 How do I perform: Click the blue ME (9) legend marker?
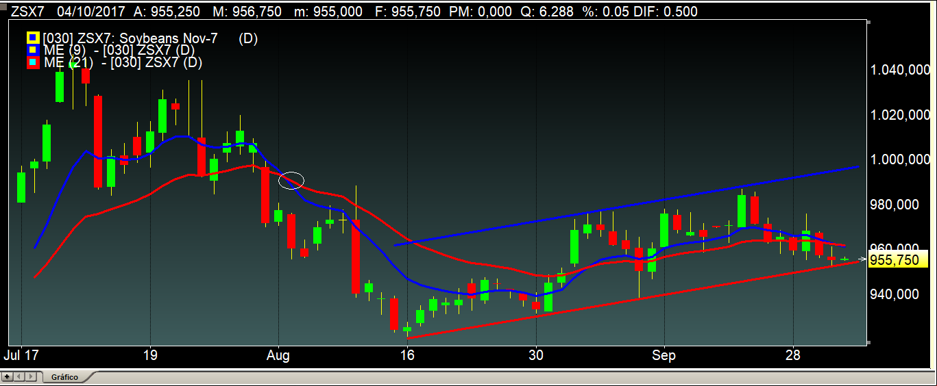[32, 51]
